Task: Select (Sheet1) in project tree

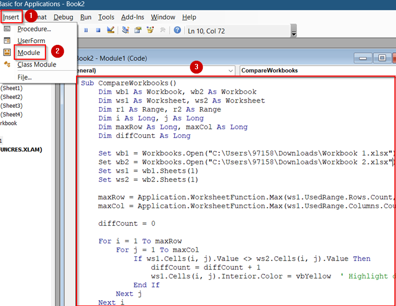Action: click(x=12, y=88)
